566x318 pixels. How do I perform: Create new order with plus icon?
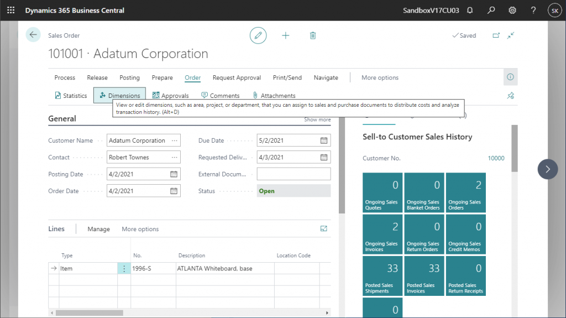point(286,35)
